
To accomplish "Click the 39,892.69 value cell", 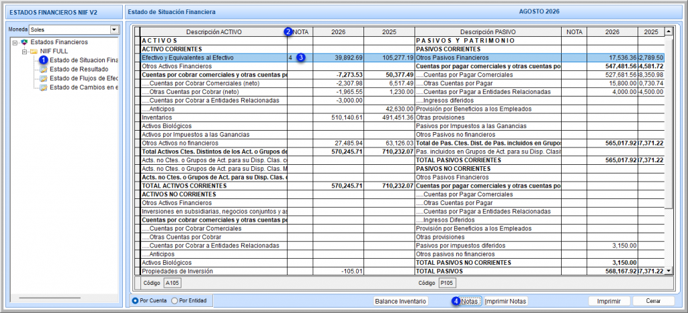I will [x=339, y=58].
